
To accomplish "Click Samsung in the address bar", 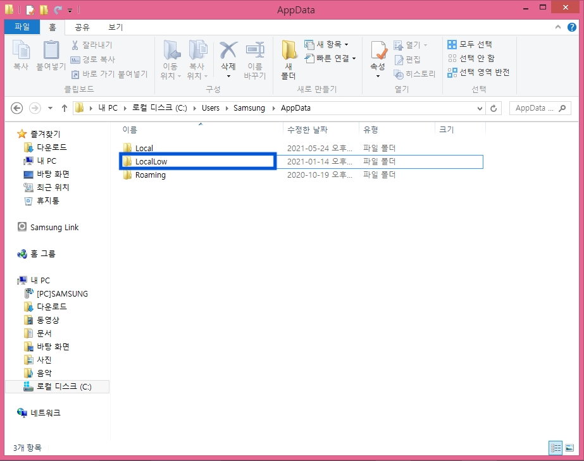I will pyautogui.click(x=249, y=108).
